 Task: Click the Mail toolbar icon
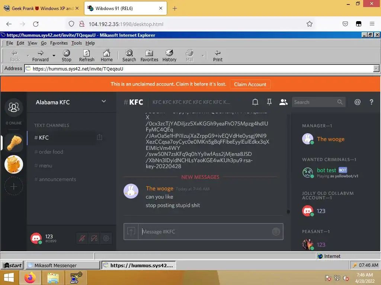189,56
